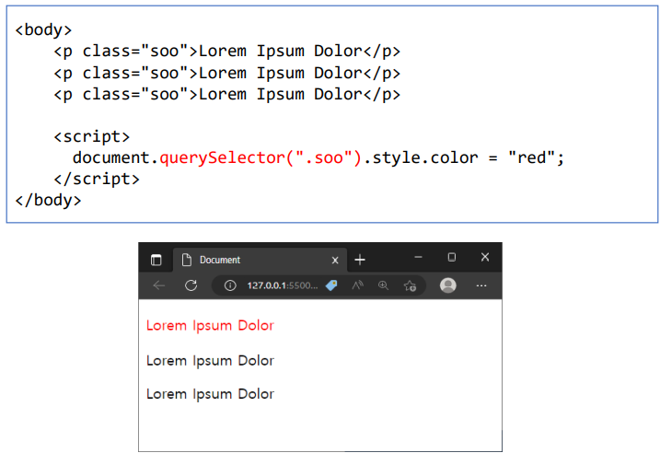The width and height of the screenshot is (660, 453).
Task: Click the red Lorem Ipsum Dolor paragraph
Action: coord(210,325)
